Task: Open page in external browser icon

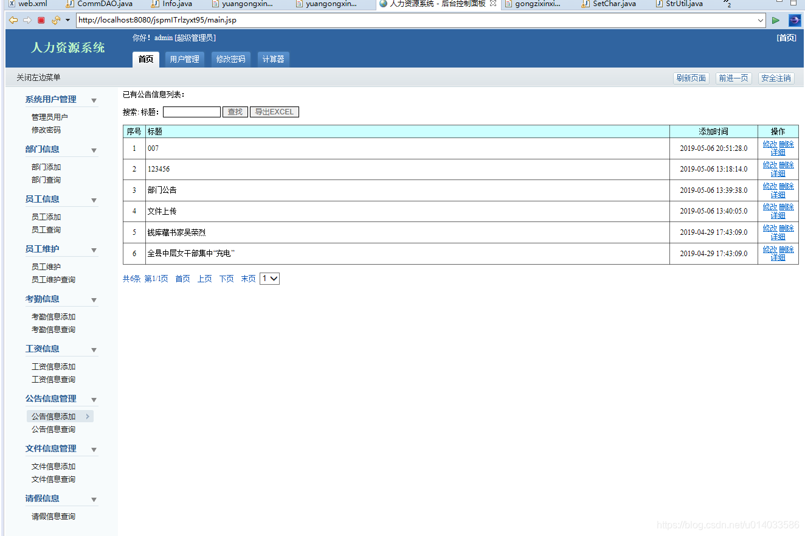Action: (x=795, y=20)
